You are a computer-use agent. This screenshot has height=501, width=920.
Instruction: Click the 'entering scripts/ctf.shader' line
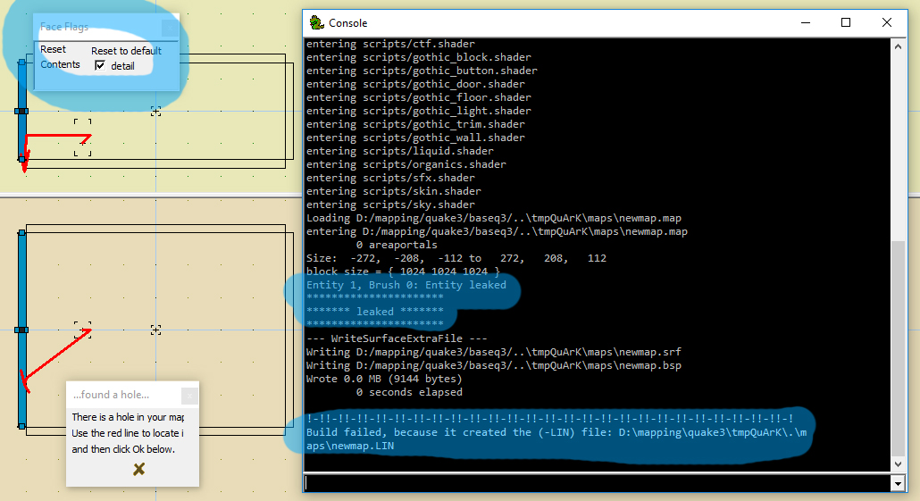[x=390, y=44]
